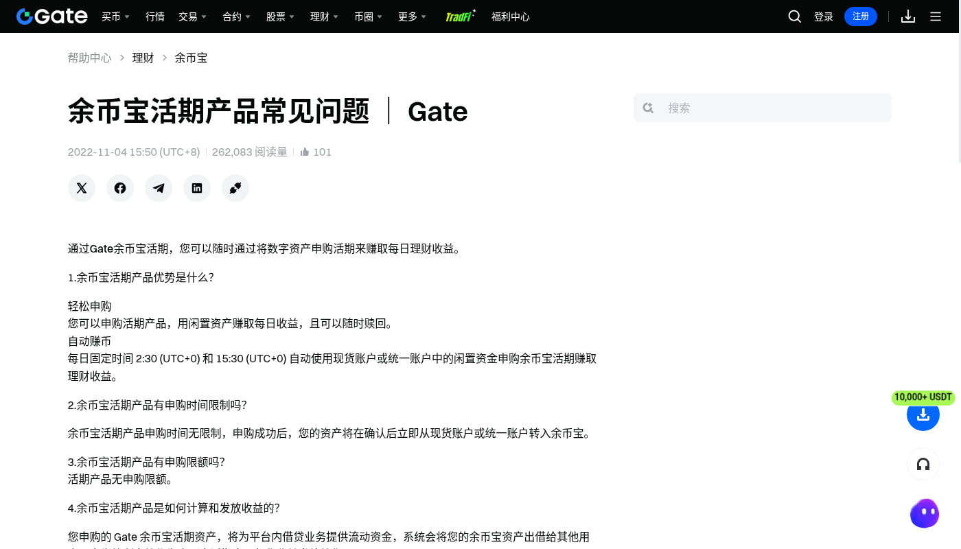The image size is (961, 549).
Task: Open the 行情 menu item
Action: [155, 16]
